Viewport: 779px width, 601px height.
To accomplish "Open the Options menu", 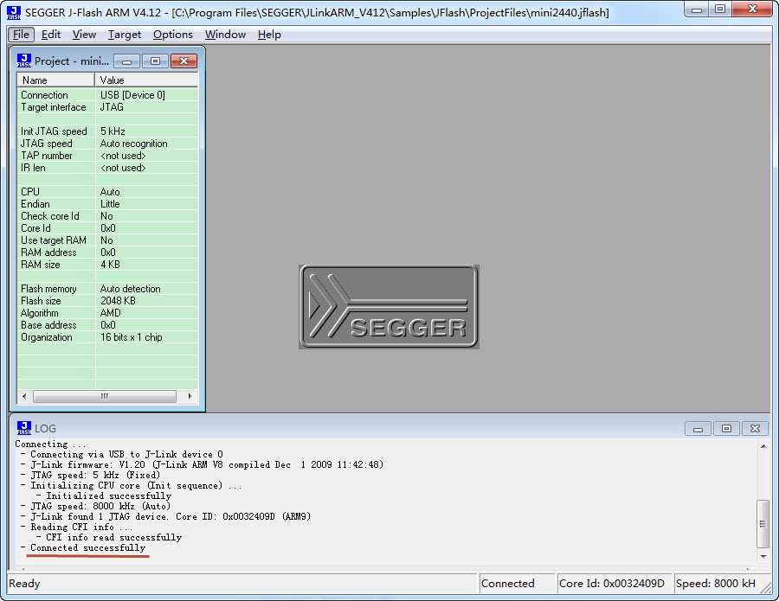I will [173, 35].
